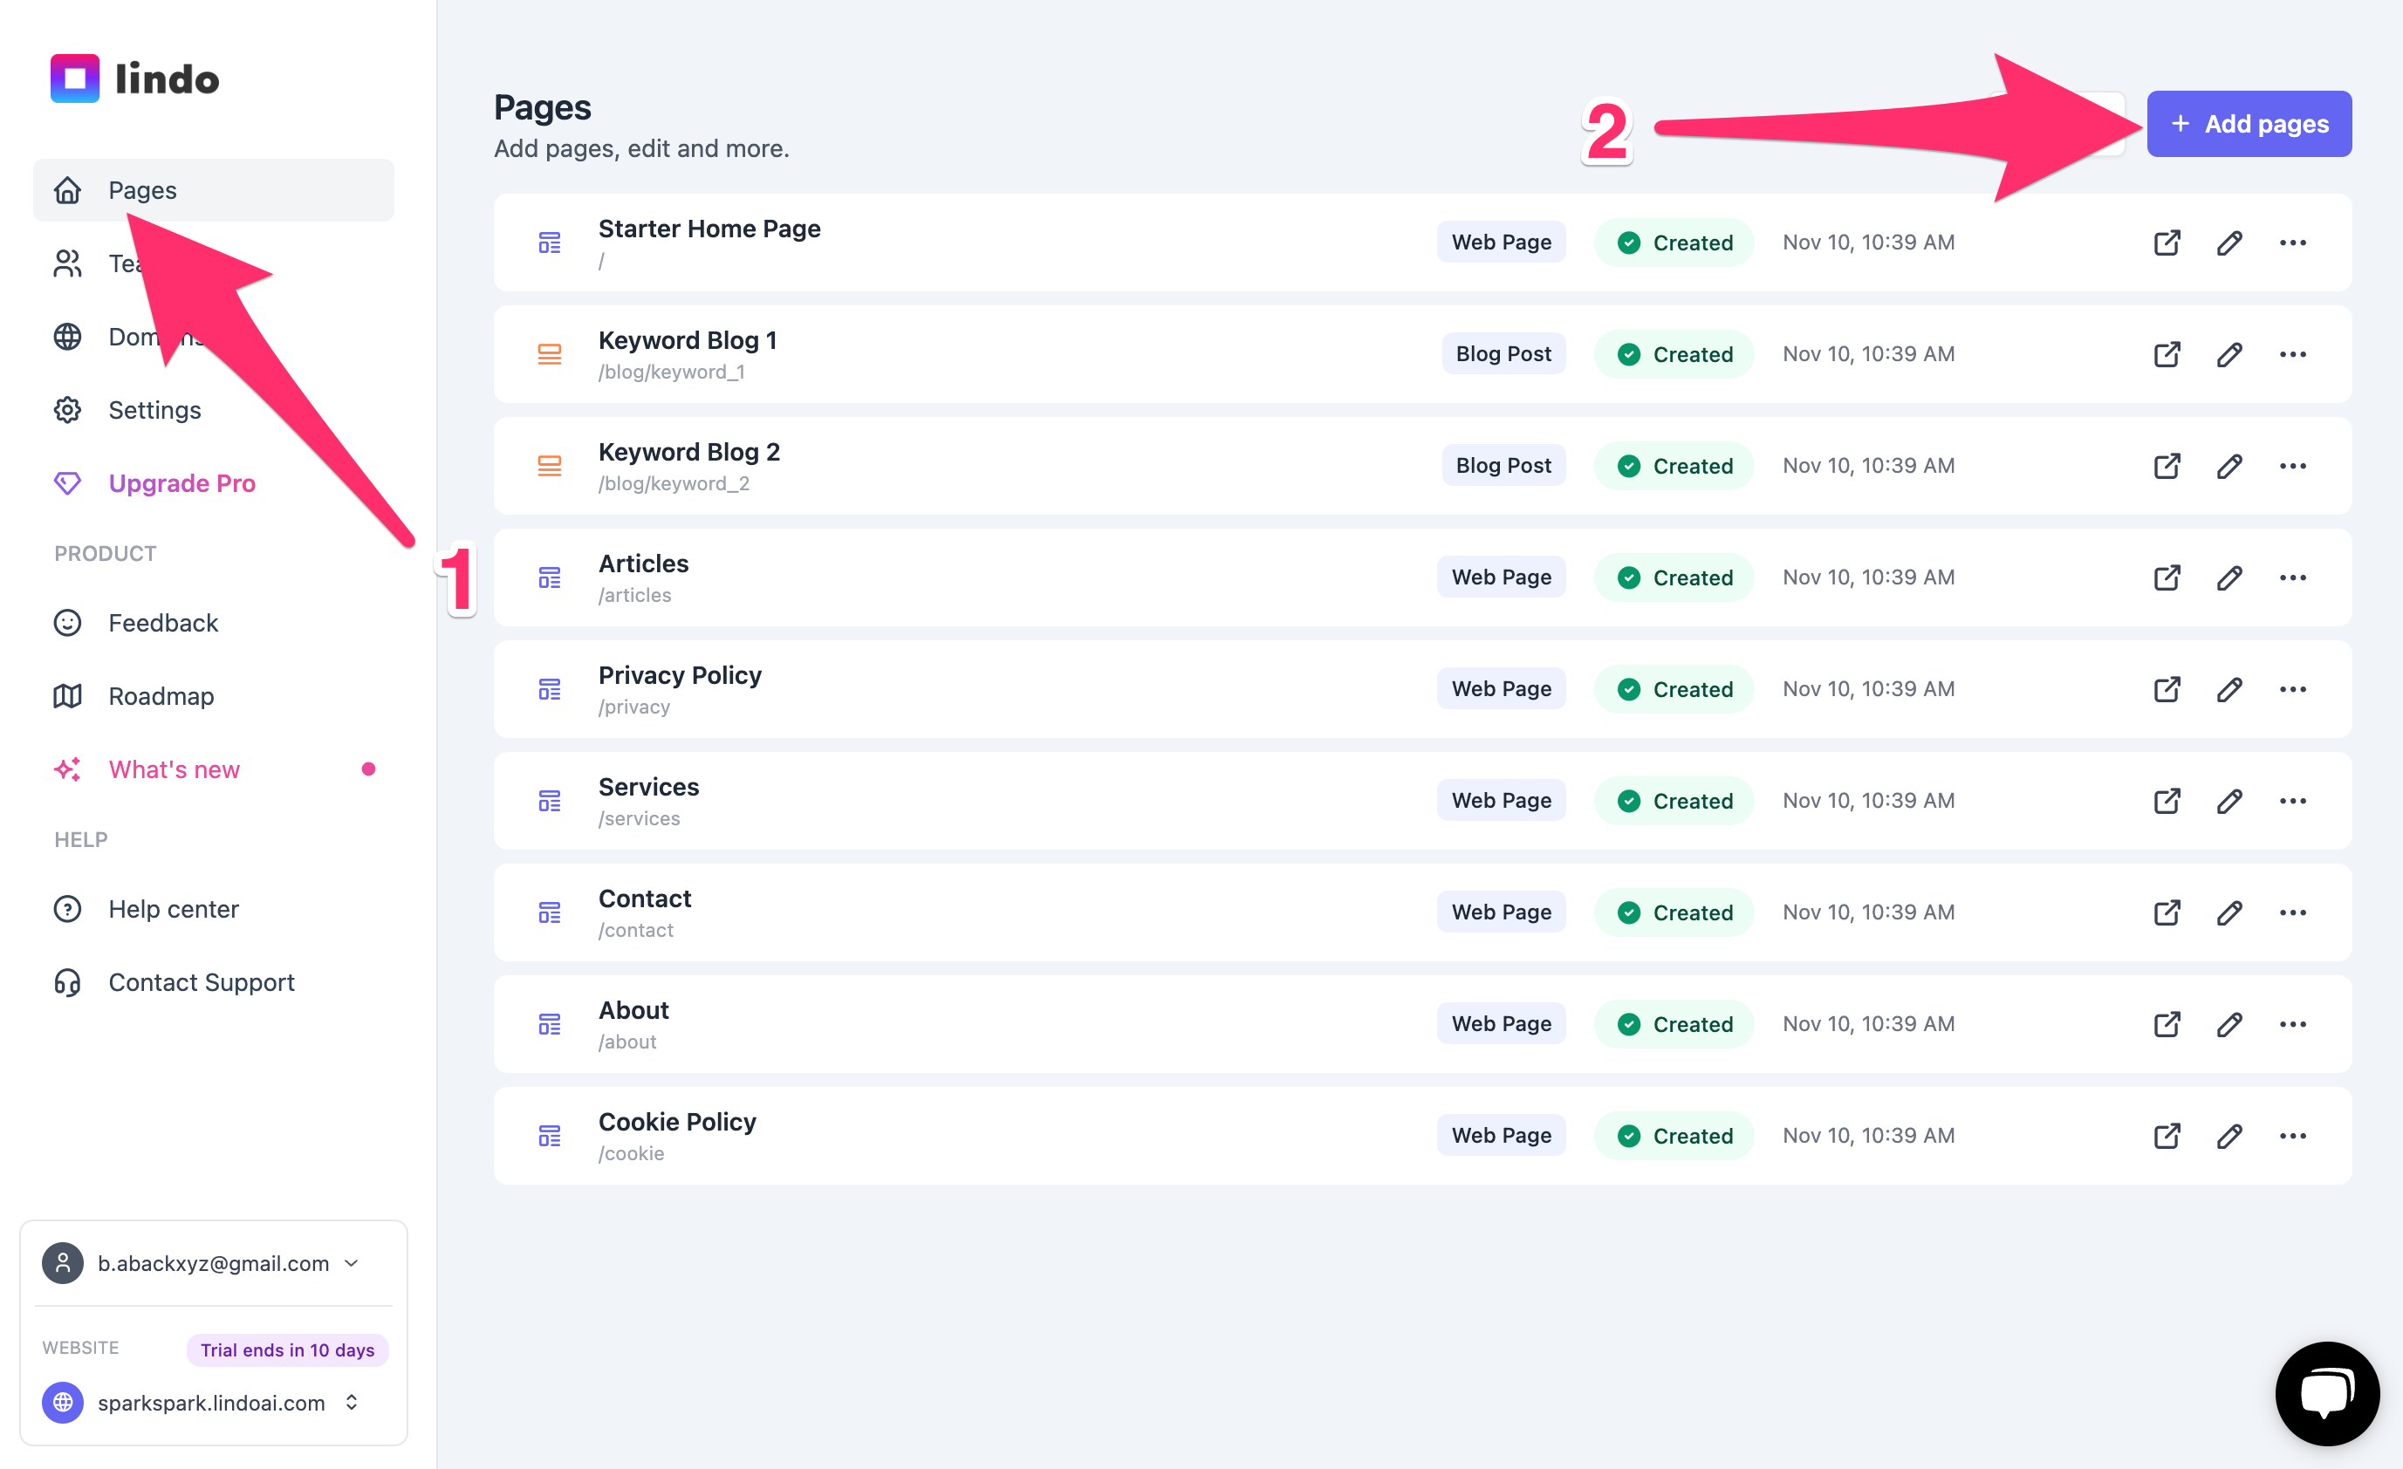This screenshot has height=1469, width=2403.
Task: Edit Cookie Policy pencil icon
Action: [x=2229, y=1136]
